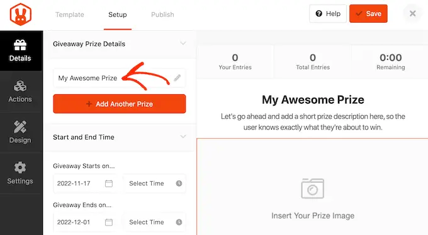428x235 pixels.
Task: Open calendar picker for giveaway start date
Action: pos(109,183)
